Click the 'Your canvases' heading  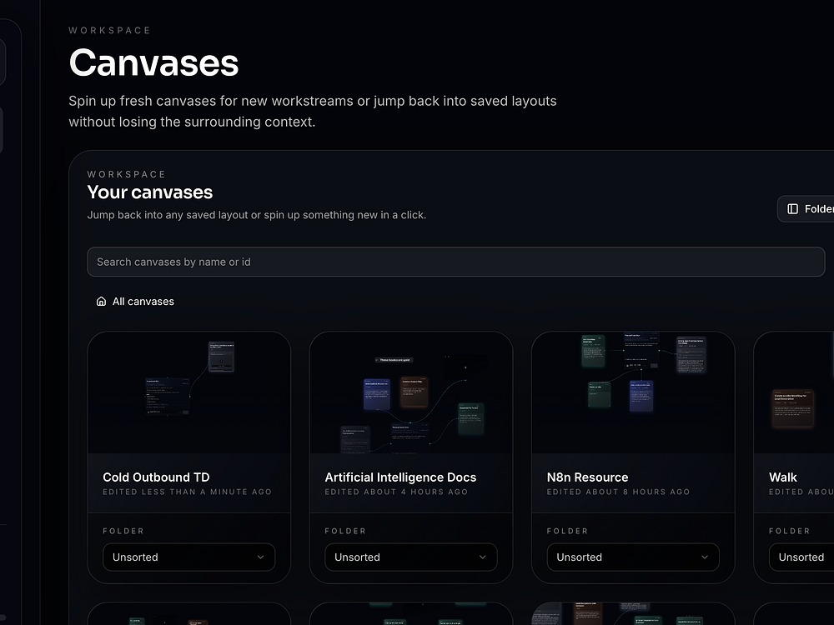coord(150,192)
